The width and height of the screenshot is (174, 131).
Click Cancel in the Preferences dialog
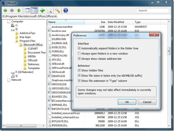click(147, 102)
